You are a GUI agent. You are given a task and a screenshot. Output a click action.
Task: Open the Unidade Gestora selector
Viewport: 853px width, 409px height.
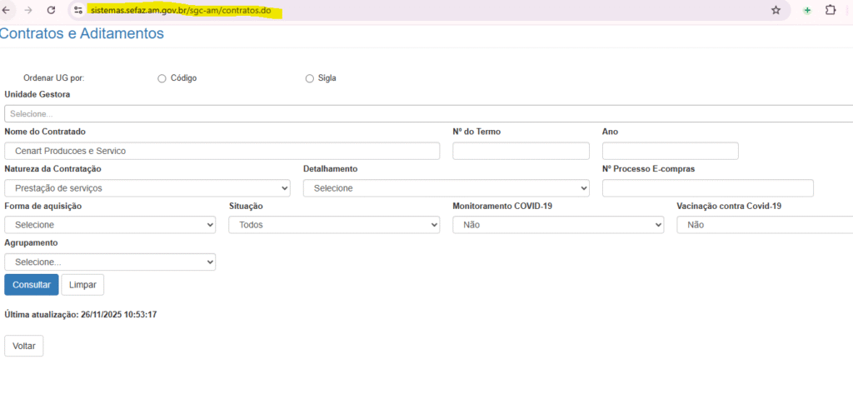point(426,114)
